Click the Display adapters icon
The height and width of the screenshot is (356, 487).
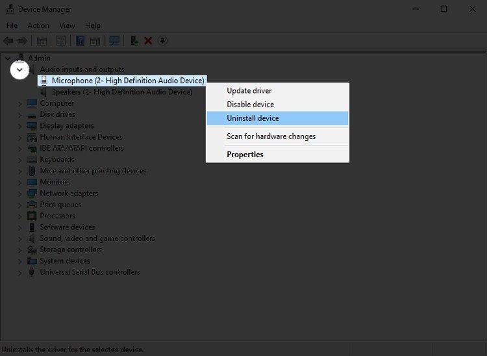(32, 126)
